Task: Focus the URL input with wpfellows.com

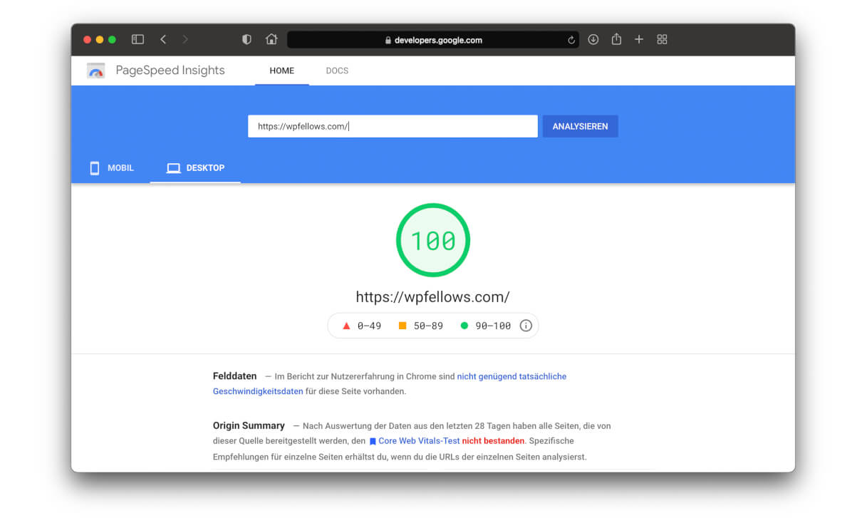Action: [x=393, y=126]
